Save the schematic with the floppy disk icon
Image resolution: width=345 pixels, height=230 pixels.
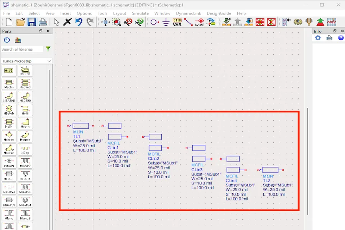coord(32,22)
